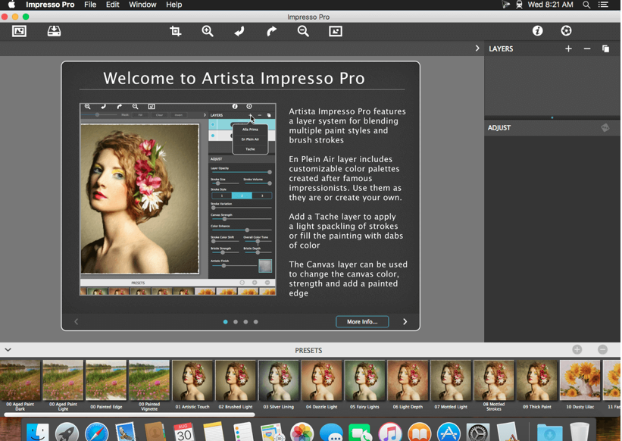Open Spotlight search in menu bar

click(586, 5)
